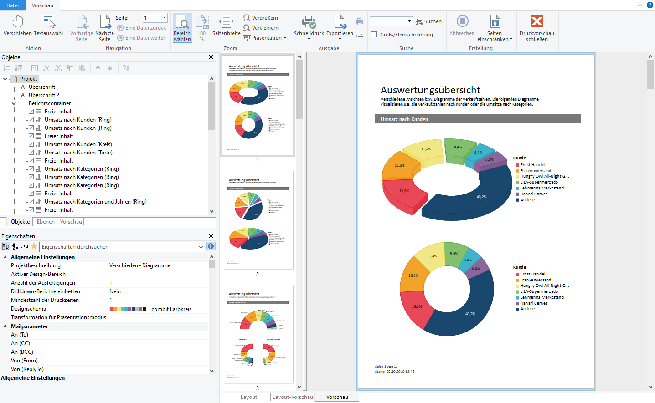The width and height of the screenshot is (655, 403).
Task: Set zoom to Seitenbreite
Action: tap(226, 26)
